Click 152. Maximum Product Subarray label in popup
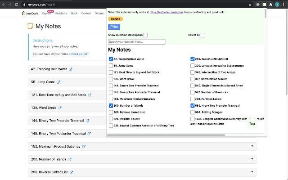 point(134,99)
